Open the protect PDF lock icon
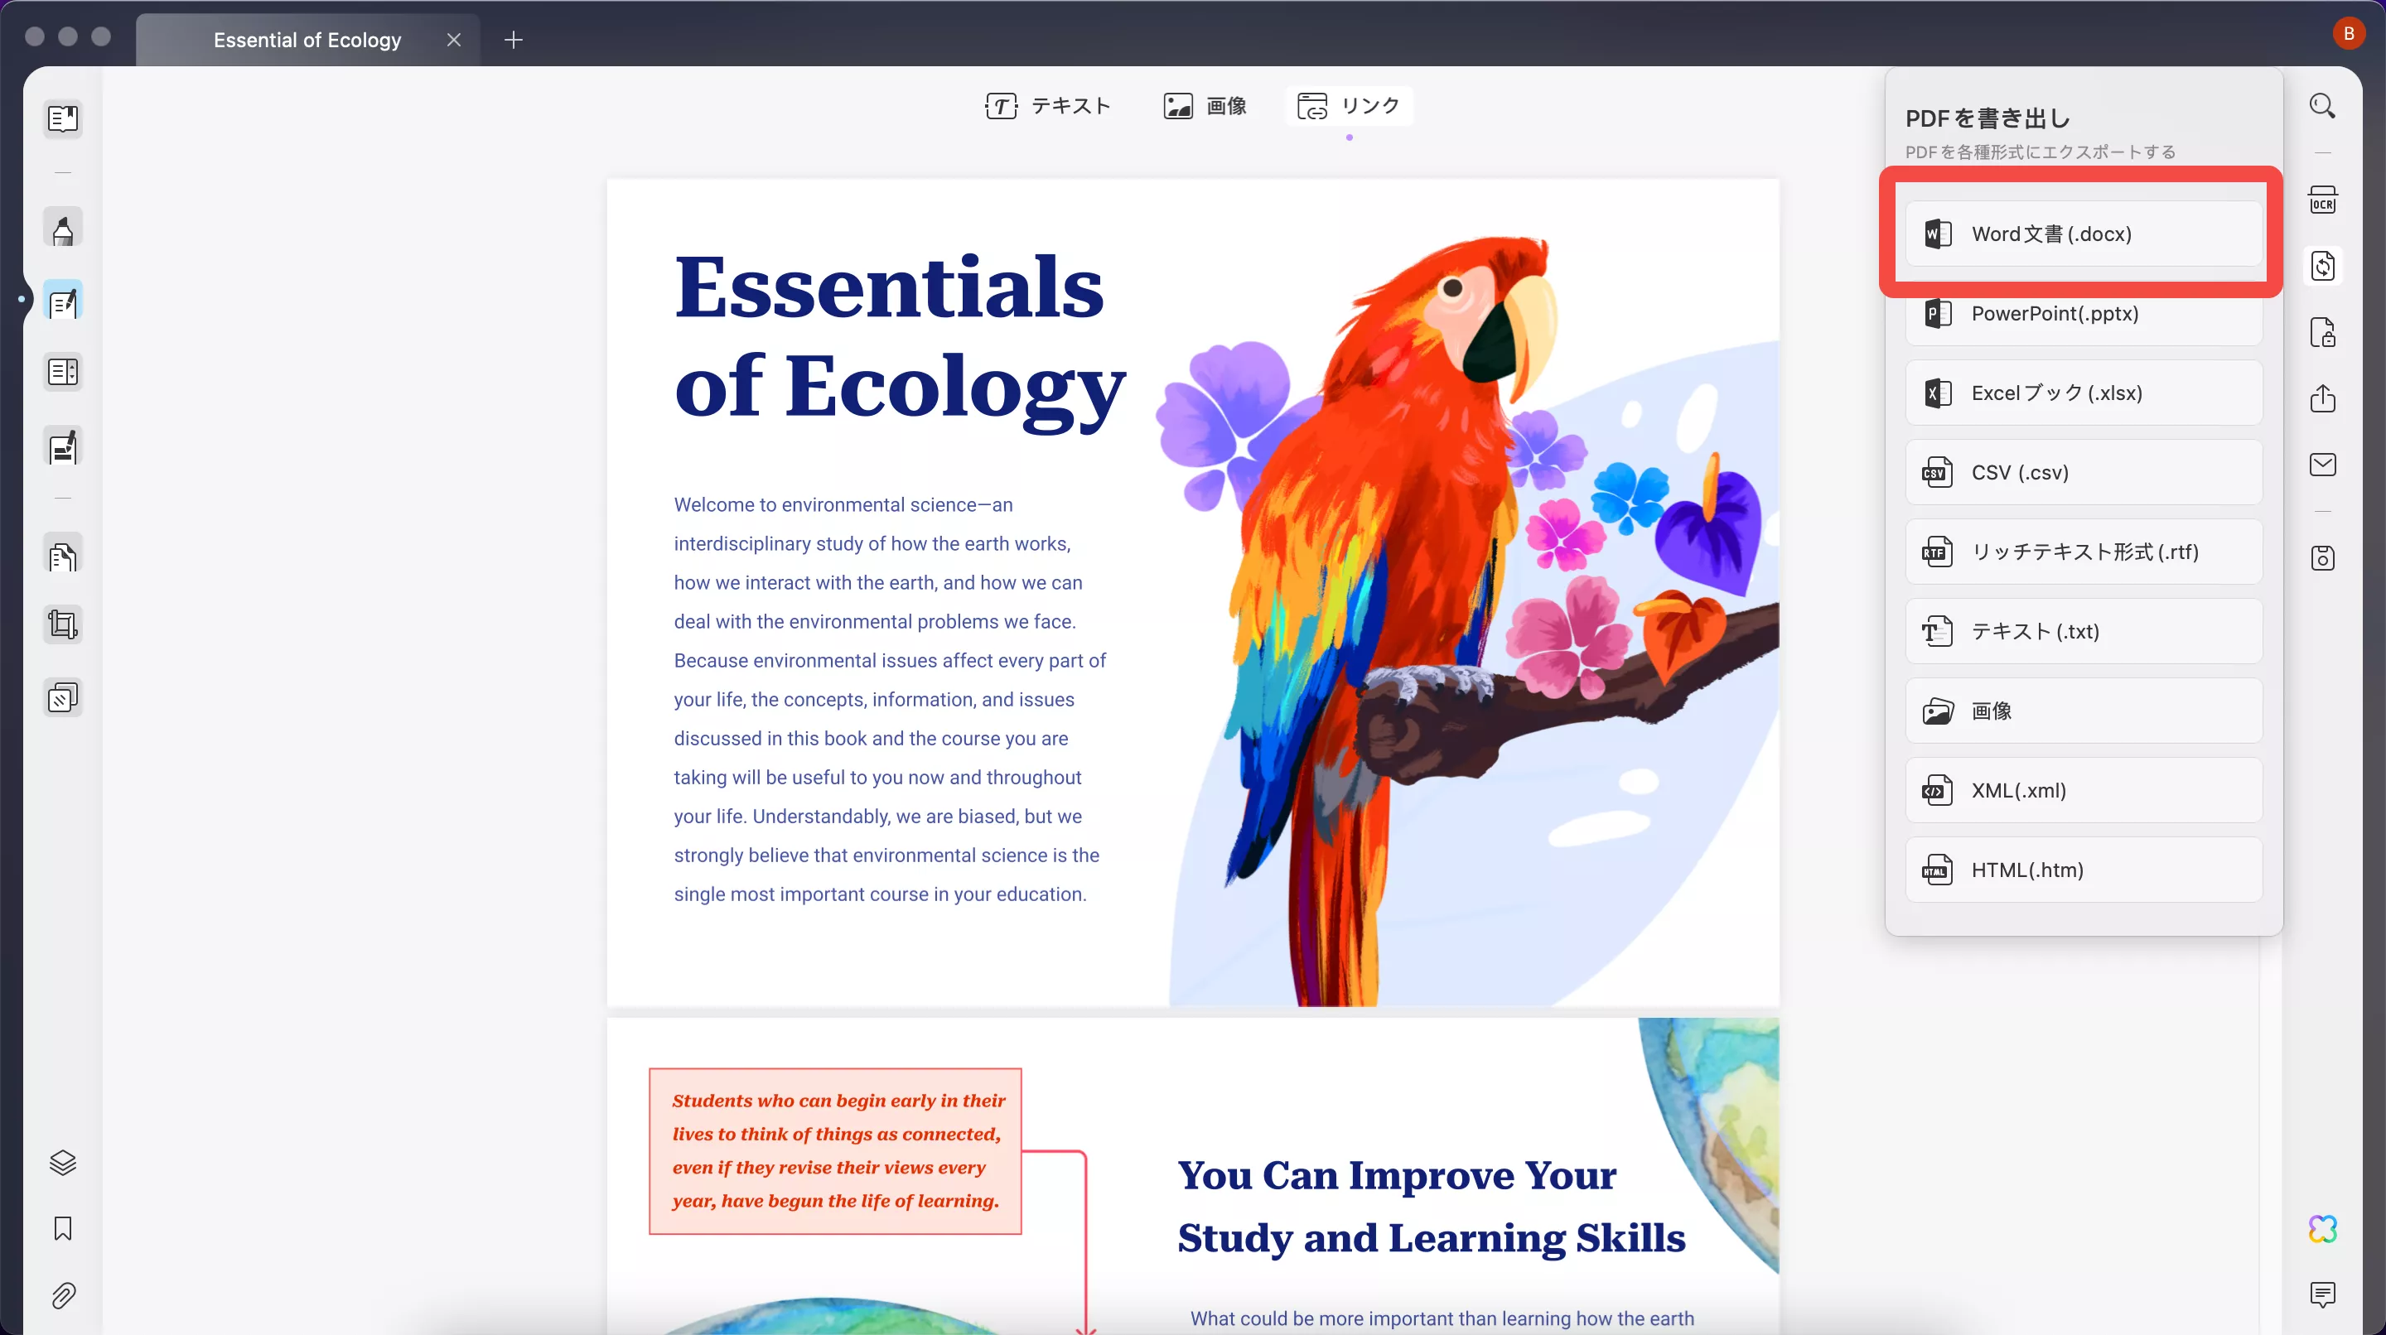 click(2322, 332)
